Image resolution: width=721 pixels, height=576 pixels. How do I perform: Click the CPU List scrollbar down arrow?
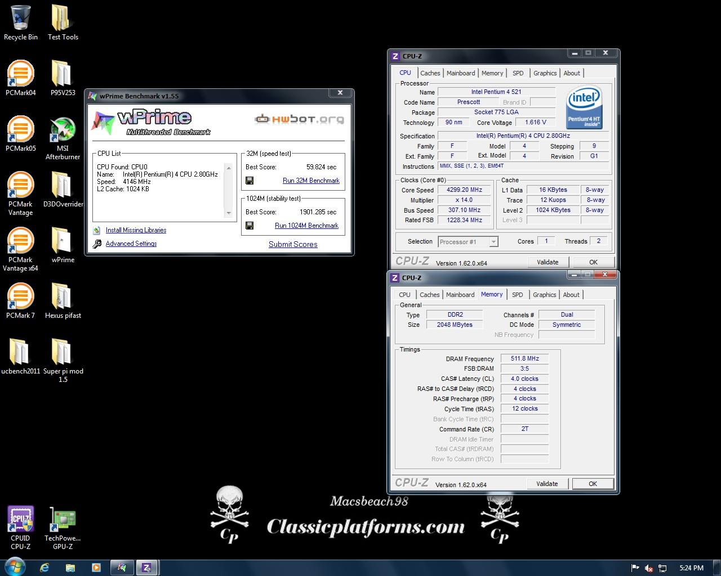[228, 213]
